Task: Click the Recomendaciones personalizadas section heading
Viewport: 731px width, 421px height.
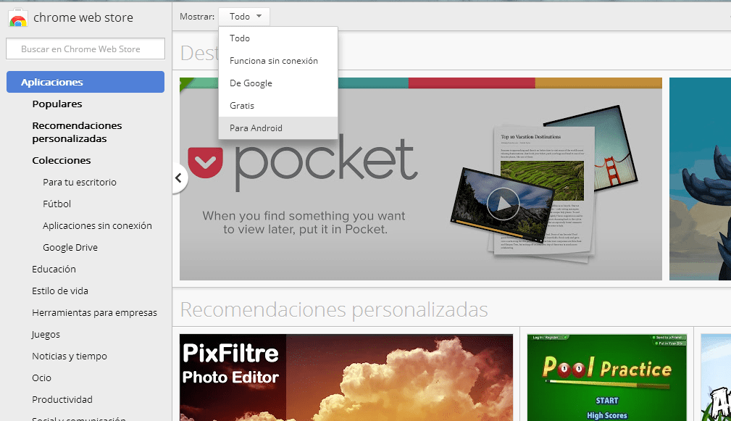Action: click(334, 309)
